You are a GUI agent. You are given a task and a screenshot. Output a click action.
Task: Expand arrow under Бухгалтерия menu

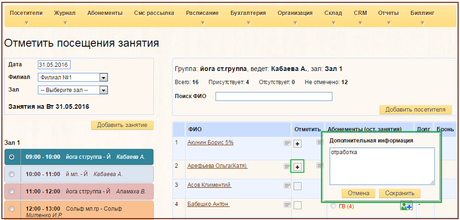point(248,23)
